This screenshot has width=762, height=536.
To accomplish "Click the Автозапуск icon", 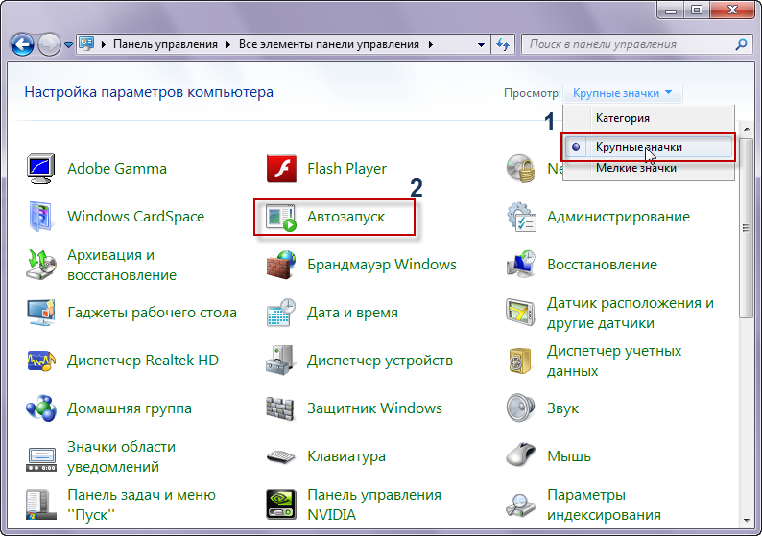I will (x=281, y=217).
